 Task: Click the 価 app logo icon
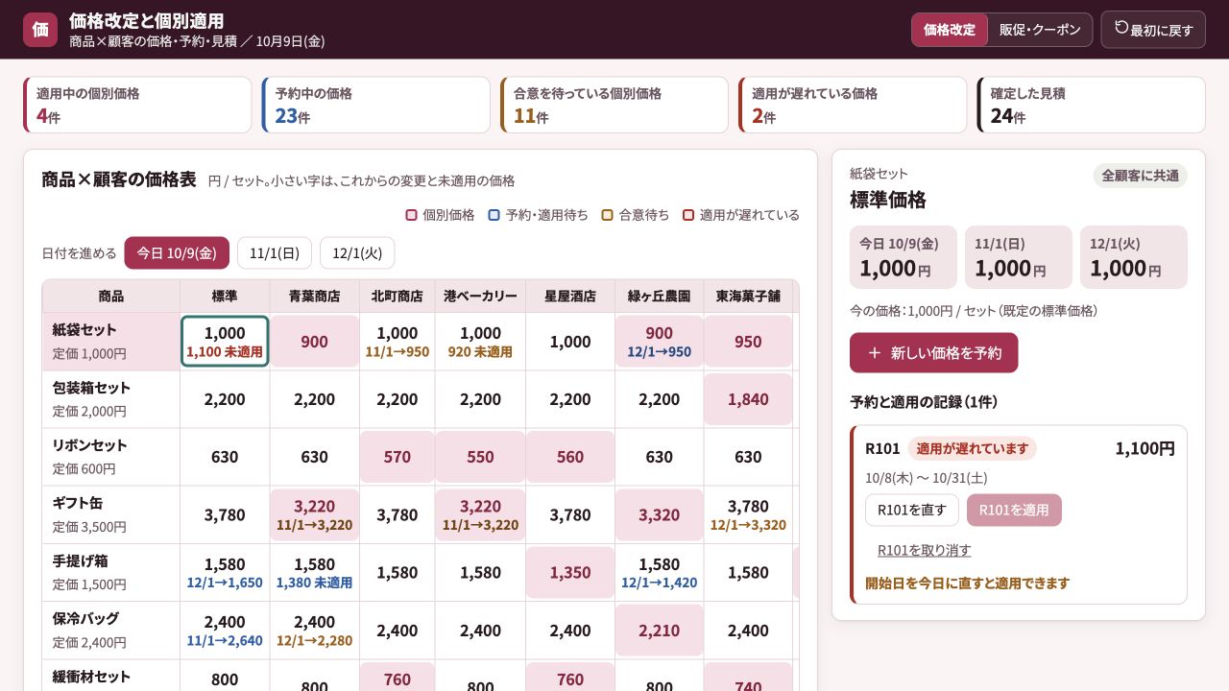40,30
